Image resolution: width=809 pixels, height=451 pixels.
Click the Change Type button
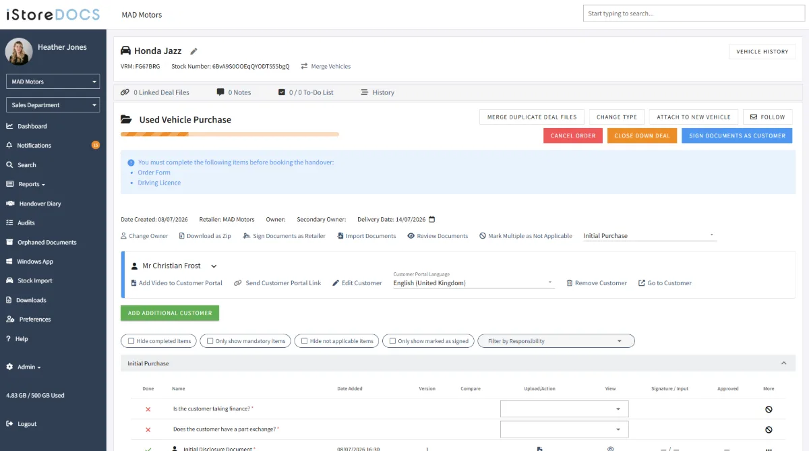(617, 117)
